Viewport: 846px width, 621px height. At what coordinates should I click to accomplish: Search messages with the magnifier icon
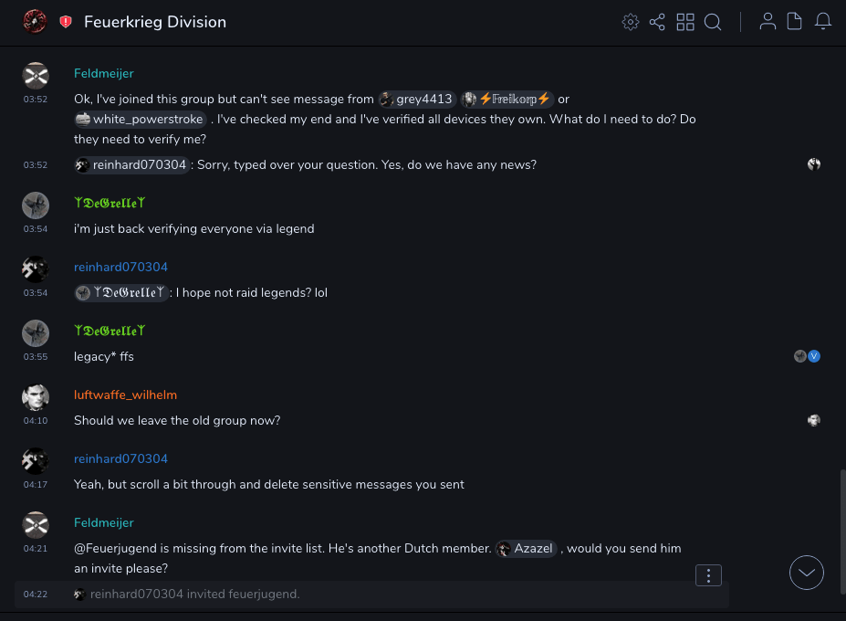point(713,22)
